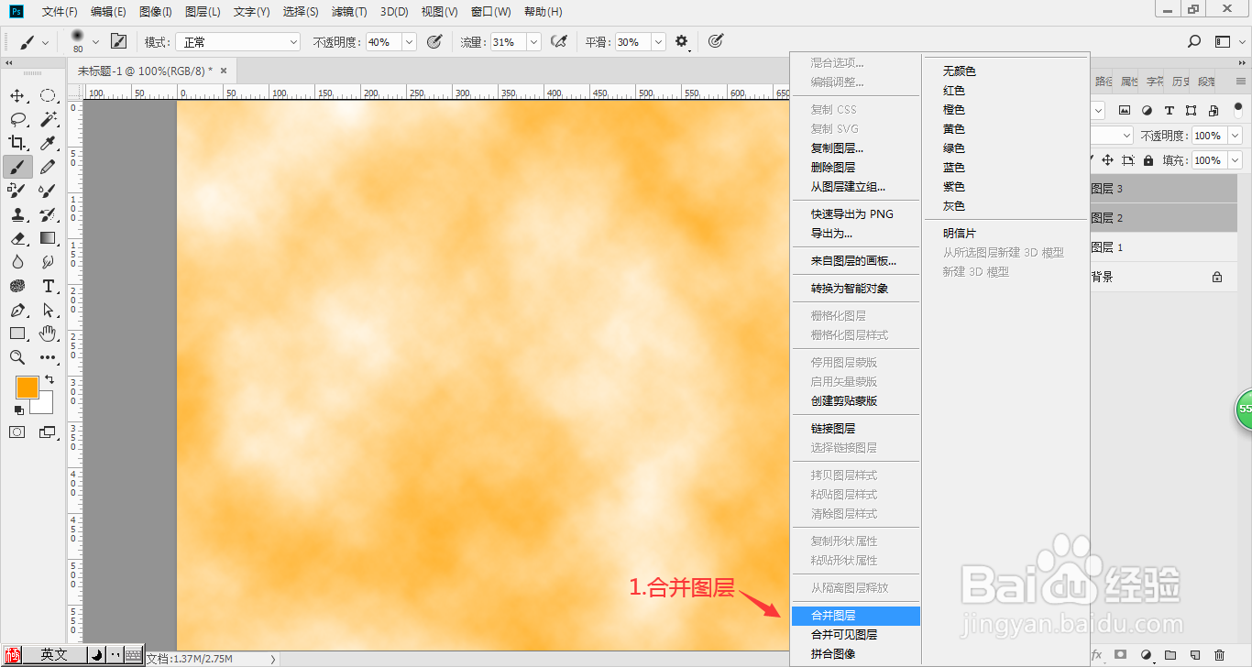The width and height of the screenshot is (1252, 667).
Task: Click the create new group folder icon
Action: click(x=1170, y=655)
